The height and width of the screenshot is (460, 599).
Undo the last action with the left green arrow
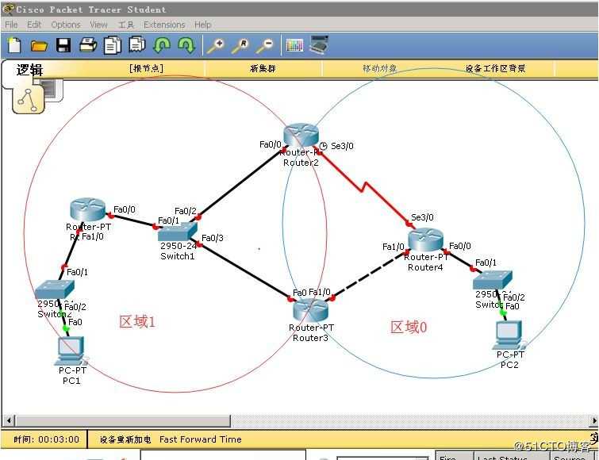tap(162, 45)
